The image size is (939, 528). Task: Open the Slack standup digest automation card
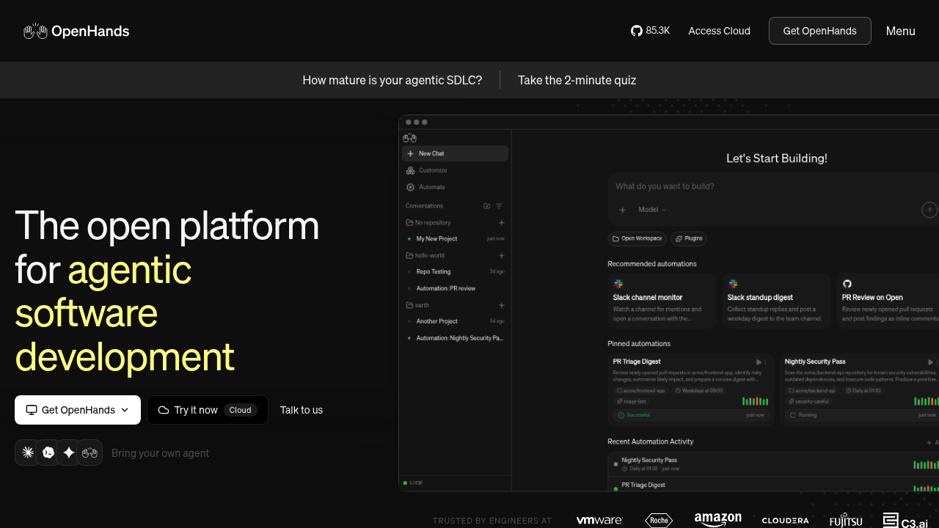pos(776,301)
